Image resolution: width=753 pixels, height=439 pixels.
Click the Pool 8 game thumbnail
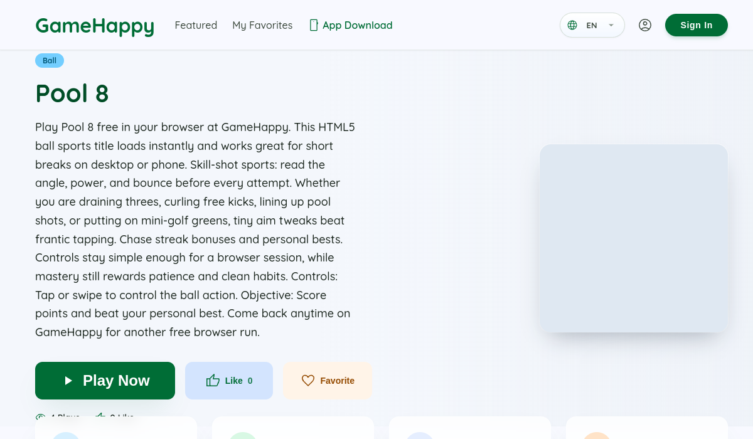634,238
